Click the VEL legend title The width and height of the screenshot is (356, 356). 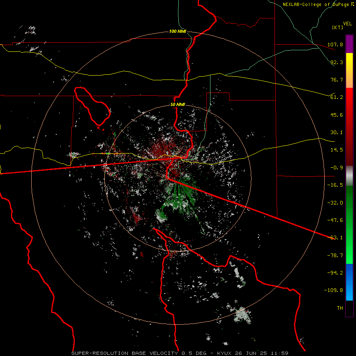[x=347, y=24]
